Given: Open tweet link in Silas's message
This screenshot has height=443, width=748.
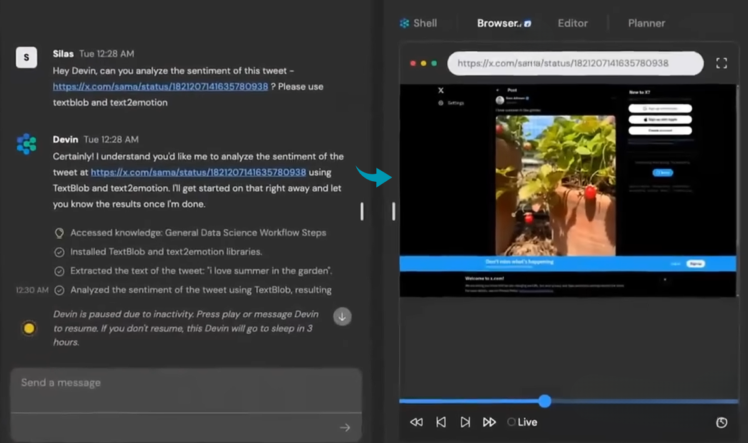Looking at the screenshot, I should pyautogui.click(x=160, y=86).
